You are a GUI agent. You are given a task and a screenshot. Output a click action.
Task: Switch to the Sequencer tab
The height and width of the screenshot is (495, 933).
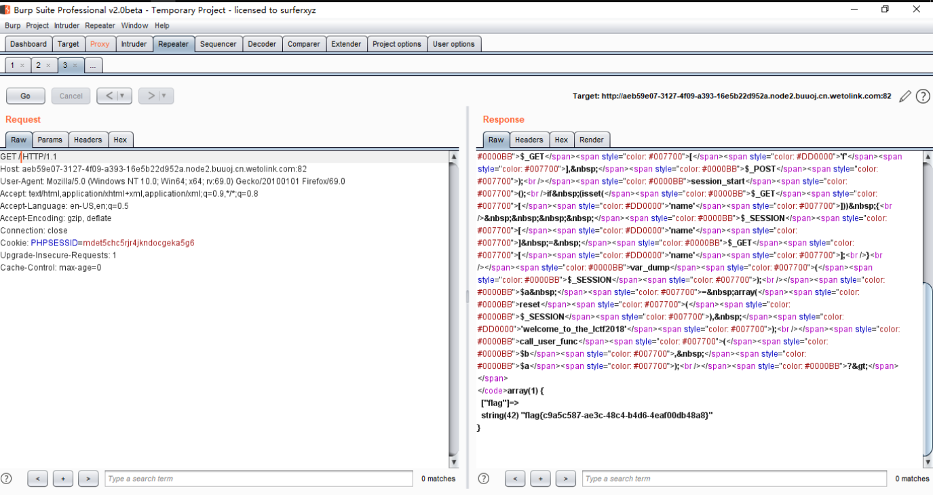coord(218,44)
